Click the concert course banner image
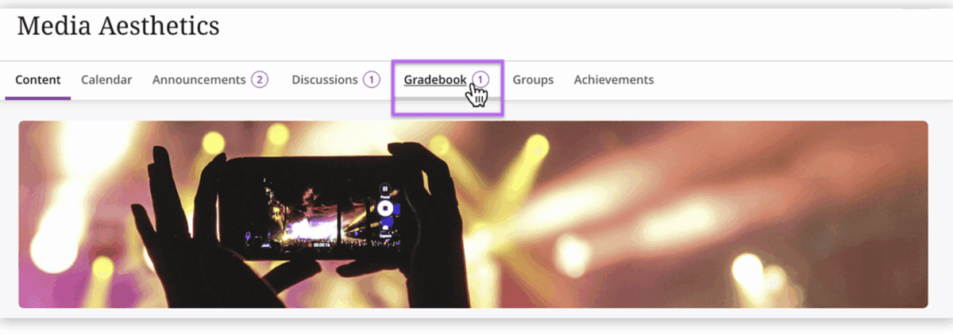Viewport: 953px width, 335px height. point(473,214)
